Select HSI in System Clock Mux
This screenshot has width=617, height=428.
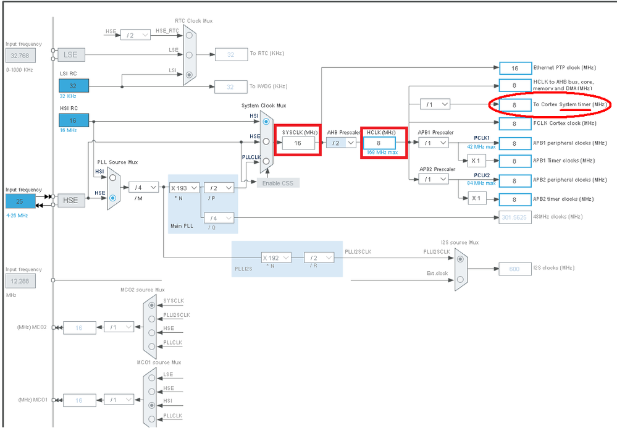(266, 122)
